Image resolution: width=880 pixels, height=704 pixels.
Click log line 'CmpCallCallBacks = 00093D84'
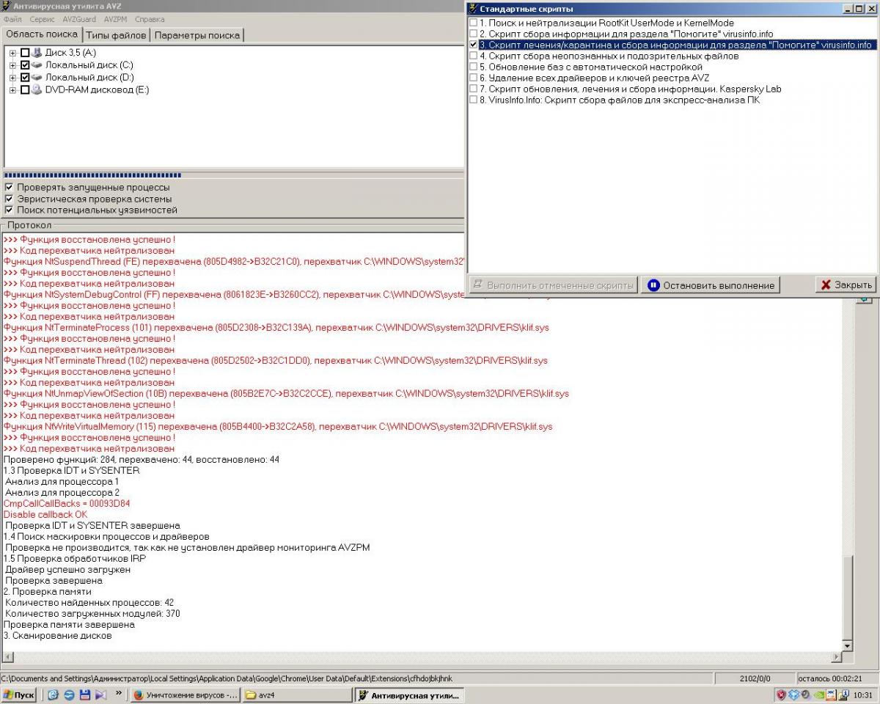(67, 504)
